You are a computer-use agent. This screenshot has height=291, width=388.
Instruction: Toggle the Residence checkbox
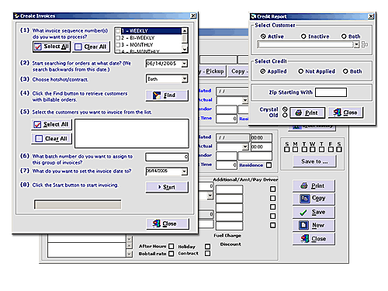click(269, 165)
